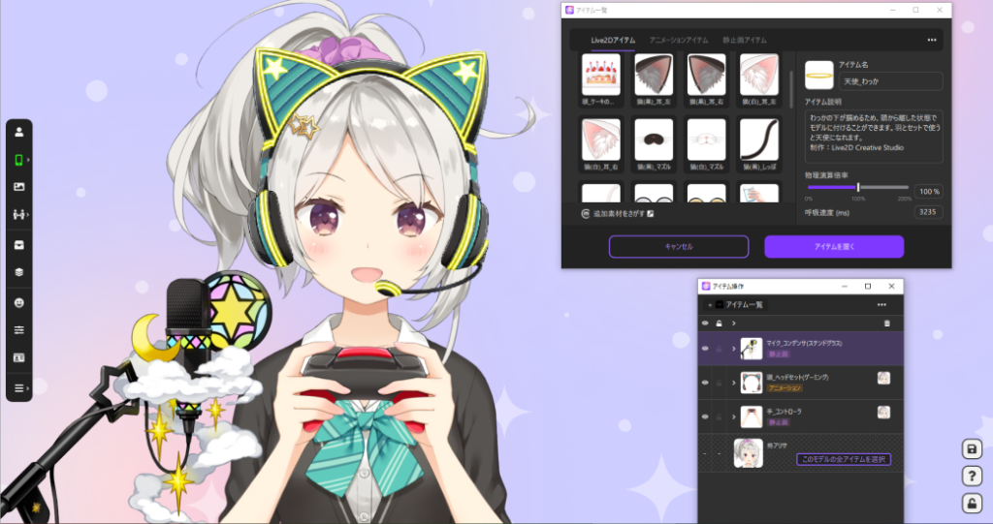Click model avatar icon on ヘッドセット row

883,379
